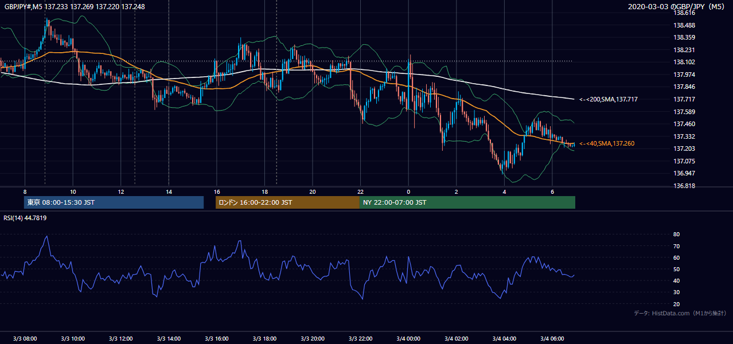The height and width of the screenshot is (344, 733).
Task: Click price axis value 137.974
Action: click(684, 75)
